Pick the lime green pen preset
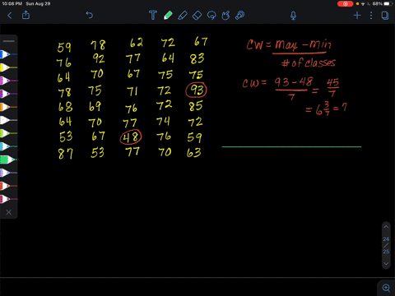This screenshot has width=395, height=296. point(8,133)
